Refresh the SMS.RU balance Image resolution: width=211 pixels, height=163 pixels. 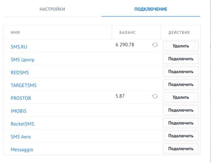pyautogui.click(x=155, y=45)
